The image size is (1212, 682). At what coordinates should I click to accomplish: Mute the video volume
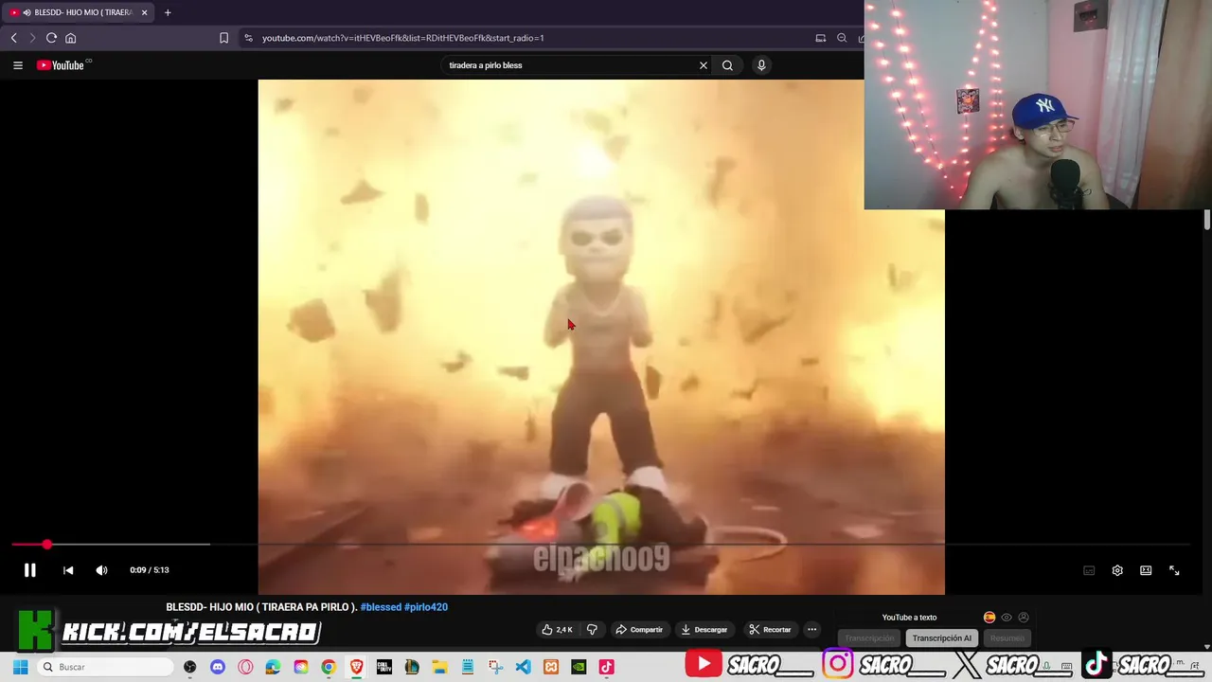[101, 570]
